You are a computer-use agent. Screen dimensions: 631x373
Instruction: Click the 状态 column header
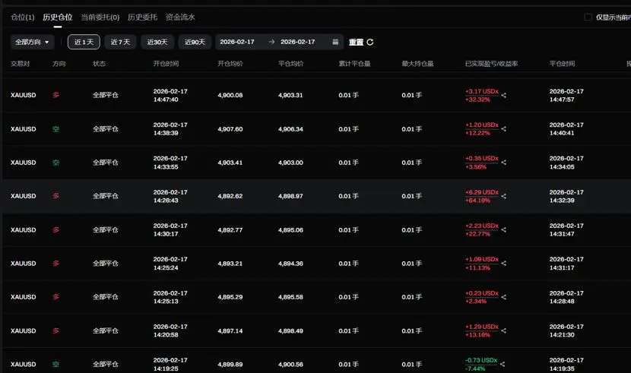[99, 64]
